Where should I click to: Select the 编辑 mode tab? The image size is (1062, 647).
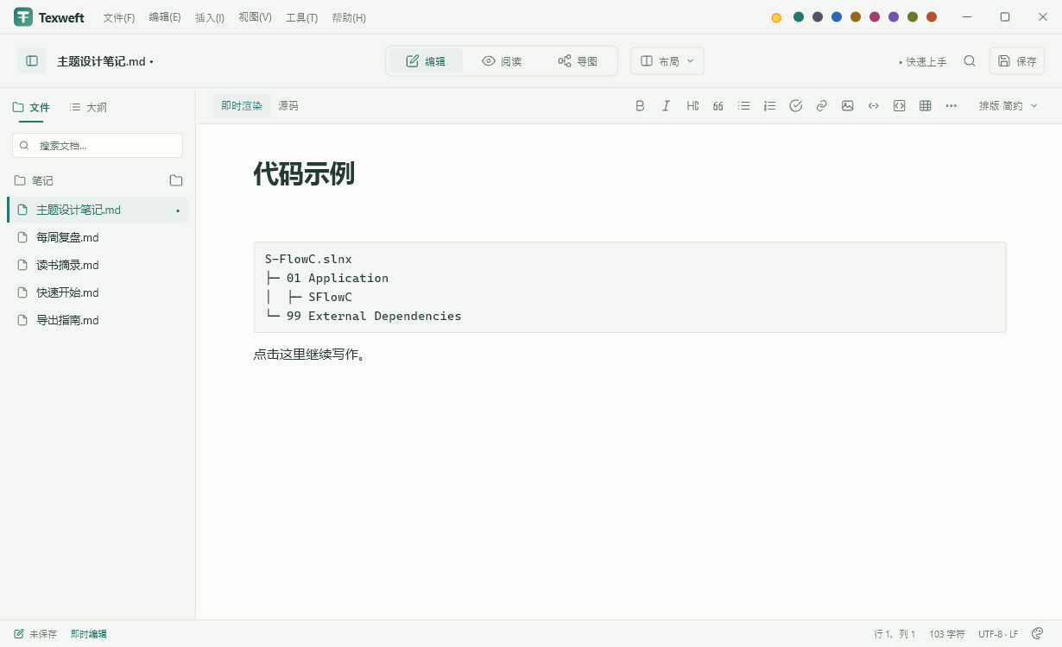426,61
